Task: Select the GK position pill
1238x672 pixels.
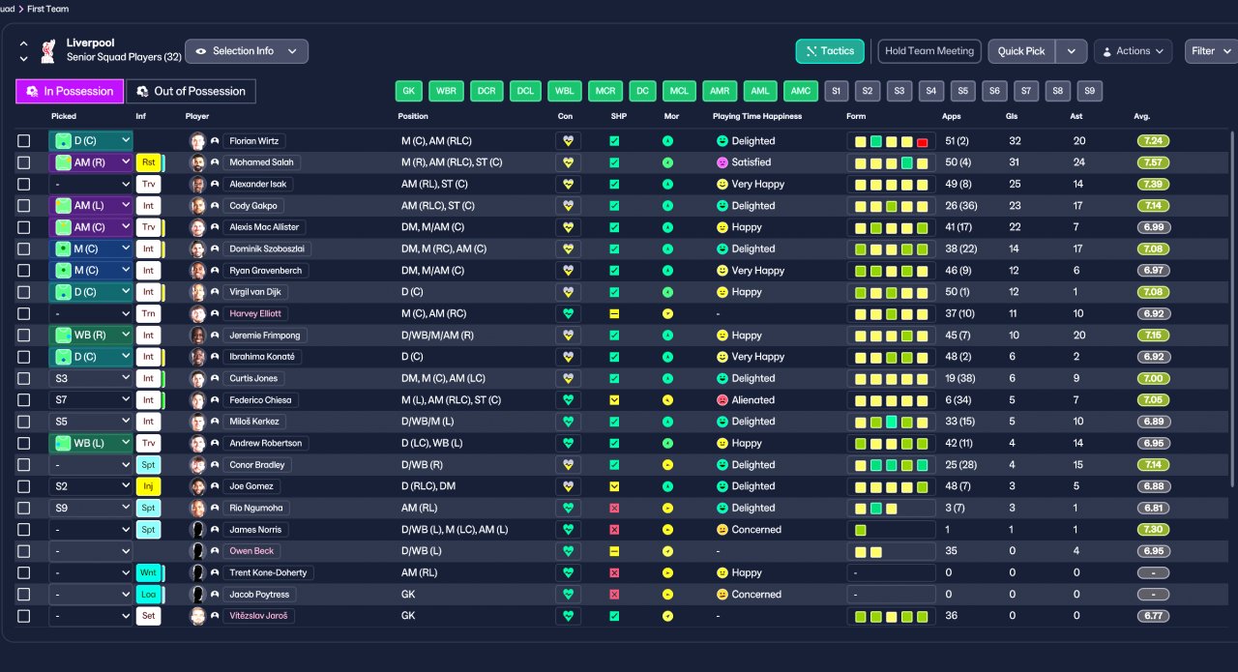Action: (x=409, y=91)
